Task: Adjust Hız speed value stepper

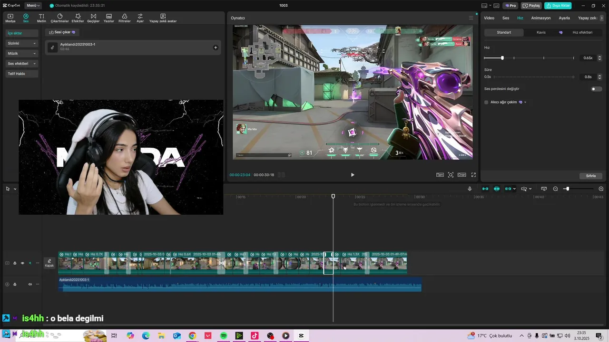Action: pyautogui.click(x=599, y=58)
